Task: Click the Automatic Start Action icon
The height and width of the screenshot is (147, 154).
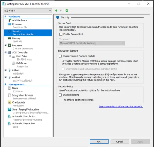Action: (x=9, y=116)
